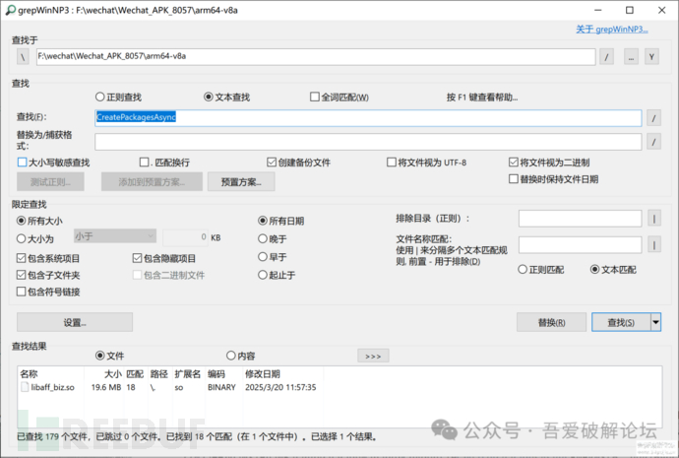Click the '>>>' button in results section
Image resolution: width=679 pixels, height=458 pixels.
tap(373, 356)
